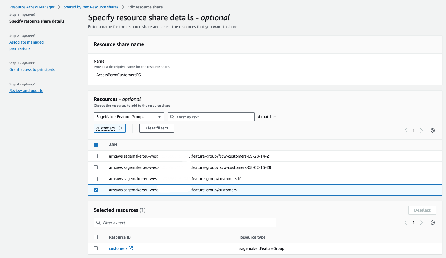This screenshot has height=258, width=446.
Task: Open selected resources preferences gear icon
Action: [433, 223]
